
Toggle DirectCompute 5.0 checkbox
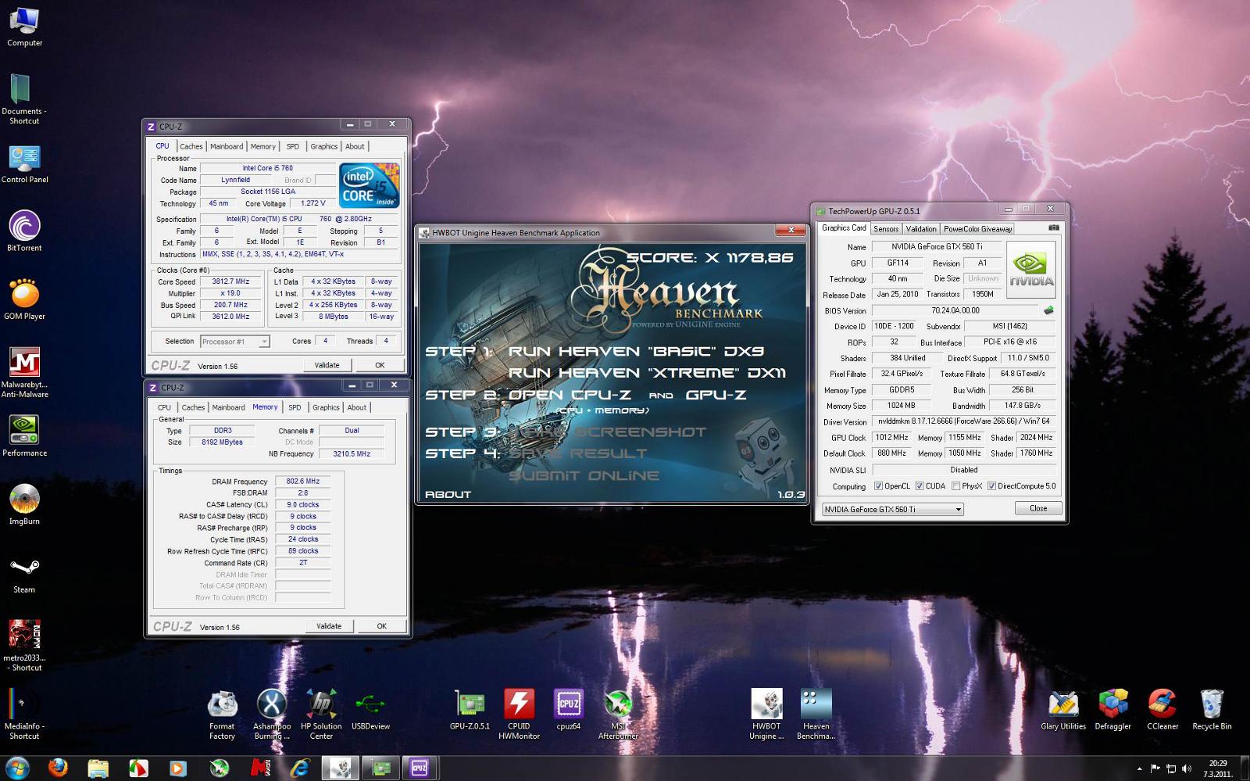[x=991, y=486]
